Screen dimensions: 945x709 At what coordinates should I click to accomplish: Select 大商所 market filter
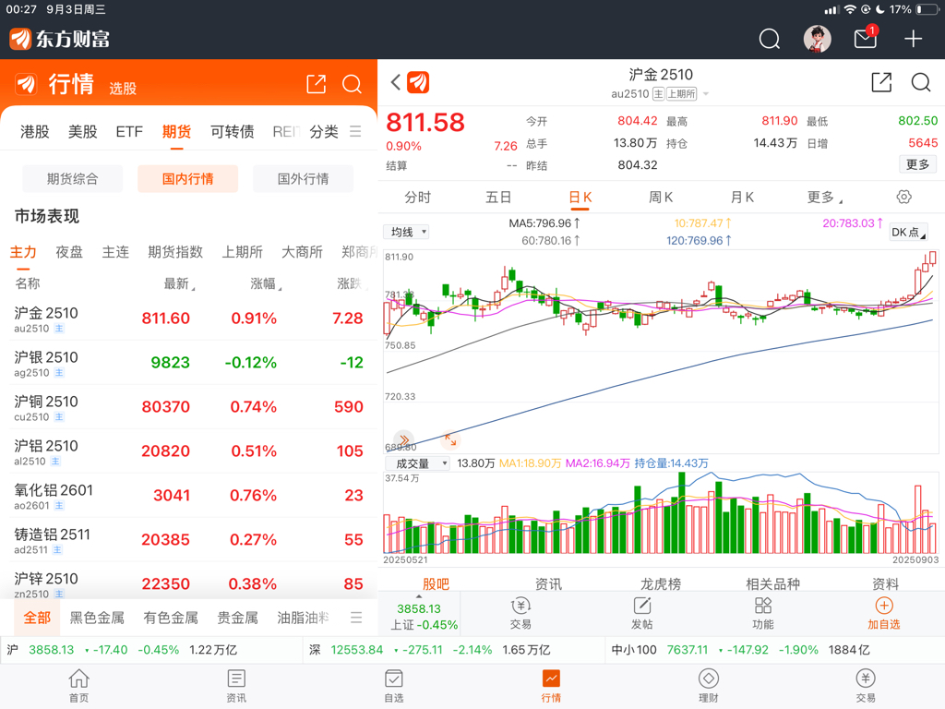302,252
